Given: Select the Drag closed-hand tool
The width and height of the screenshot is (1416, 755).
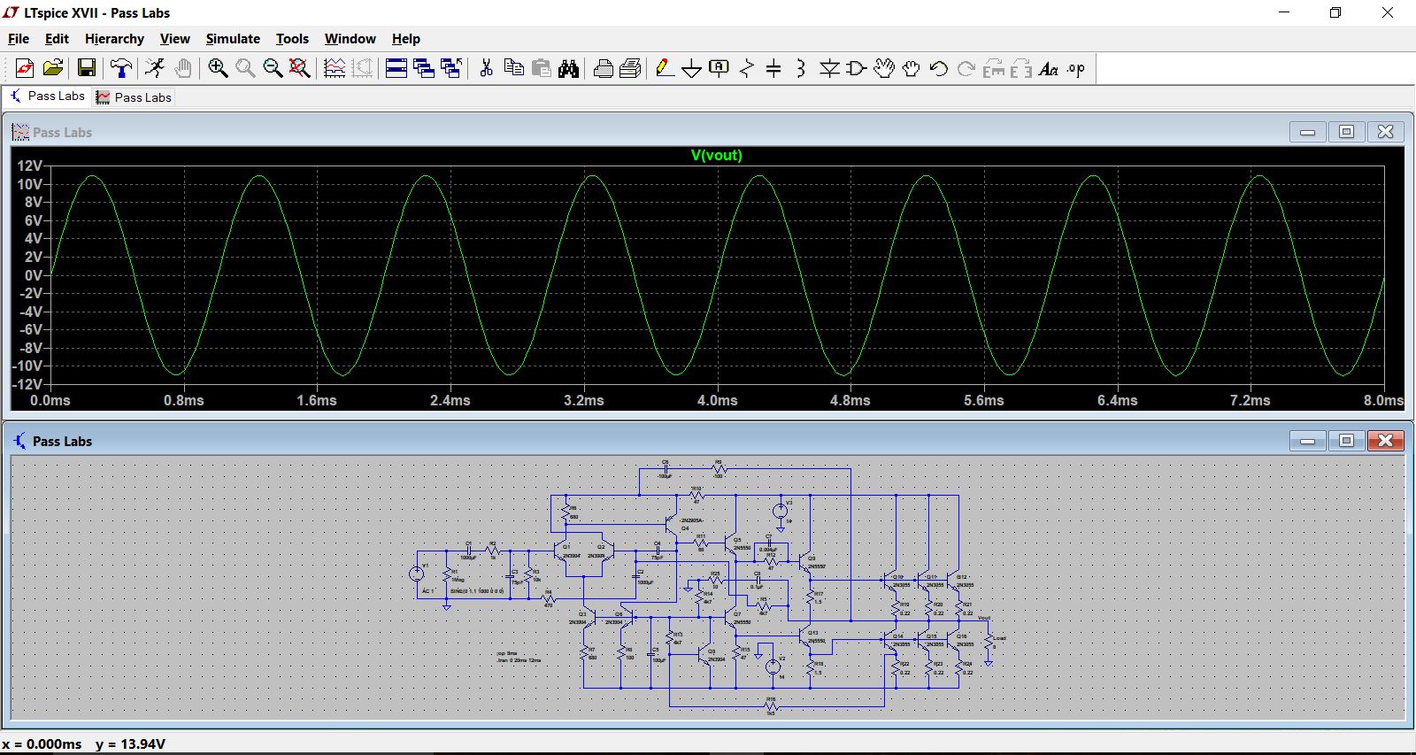Looking at the screenshot, I should (x=912, y=68).
